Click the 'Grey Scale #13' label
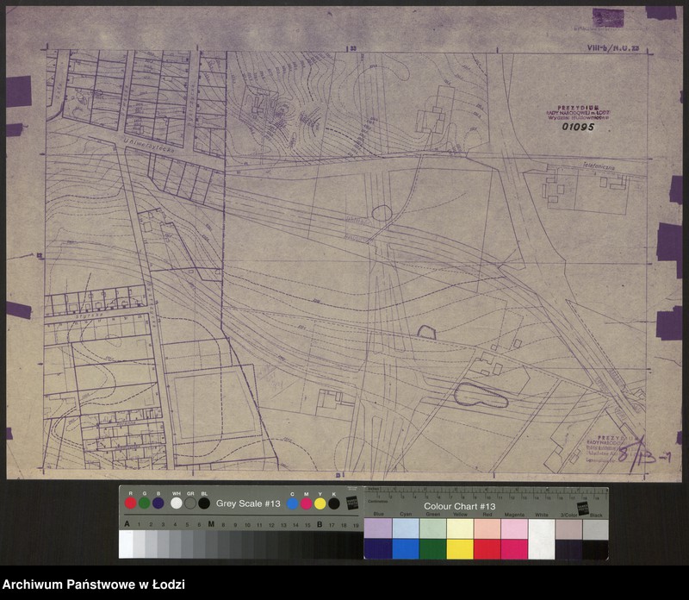 [x=248, y=503]
